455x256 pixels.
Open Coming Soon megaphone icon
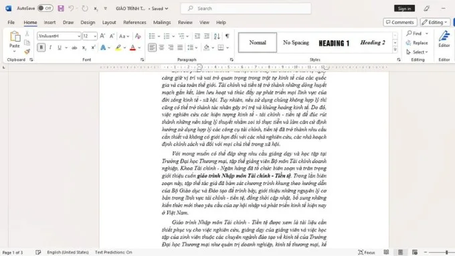click(x=426, y=9)
